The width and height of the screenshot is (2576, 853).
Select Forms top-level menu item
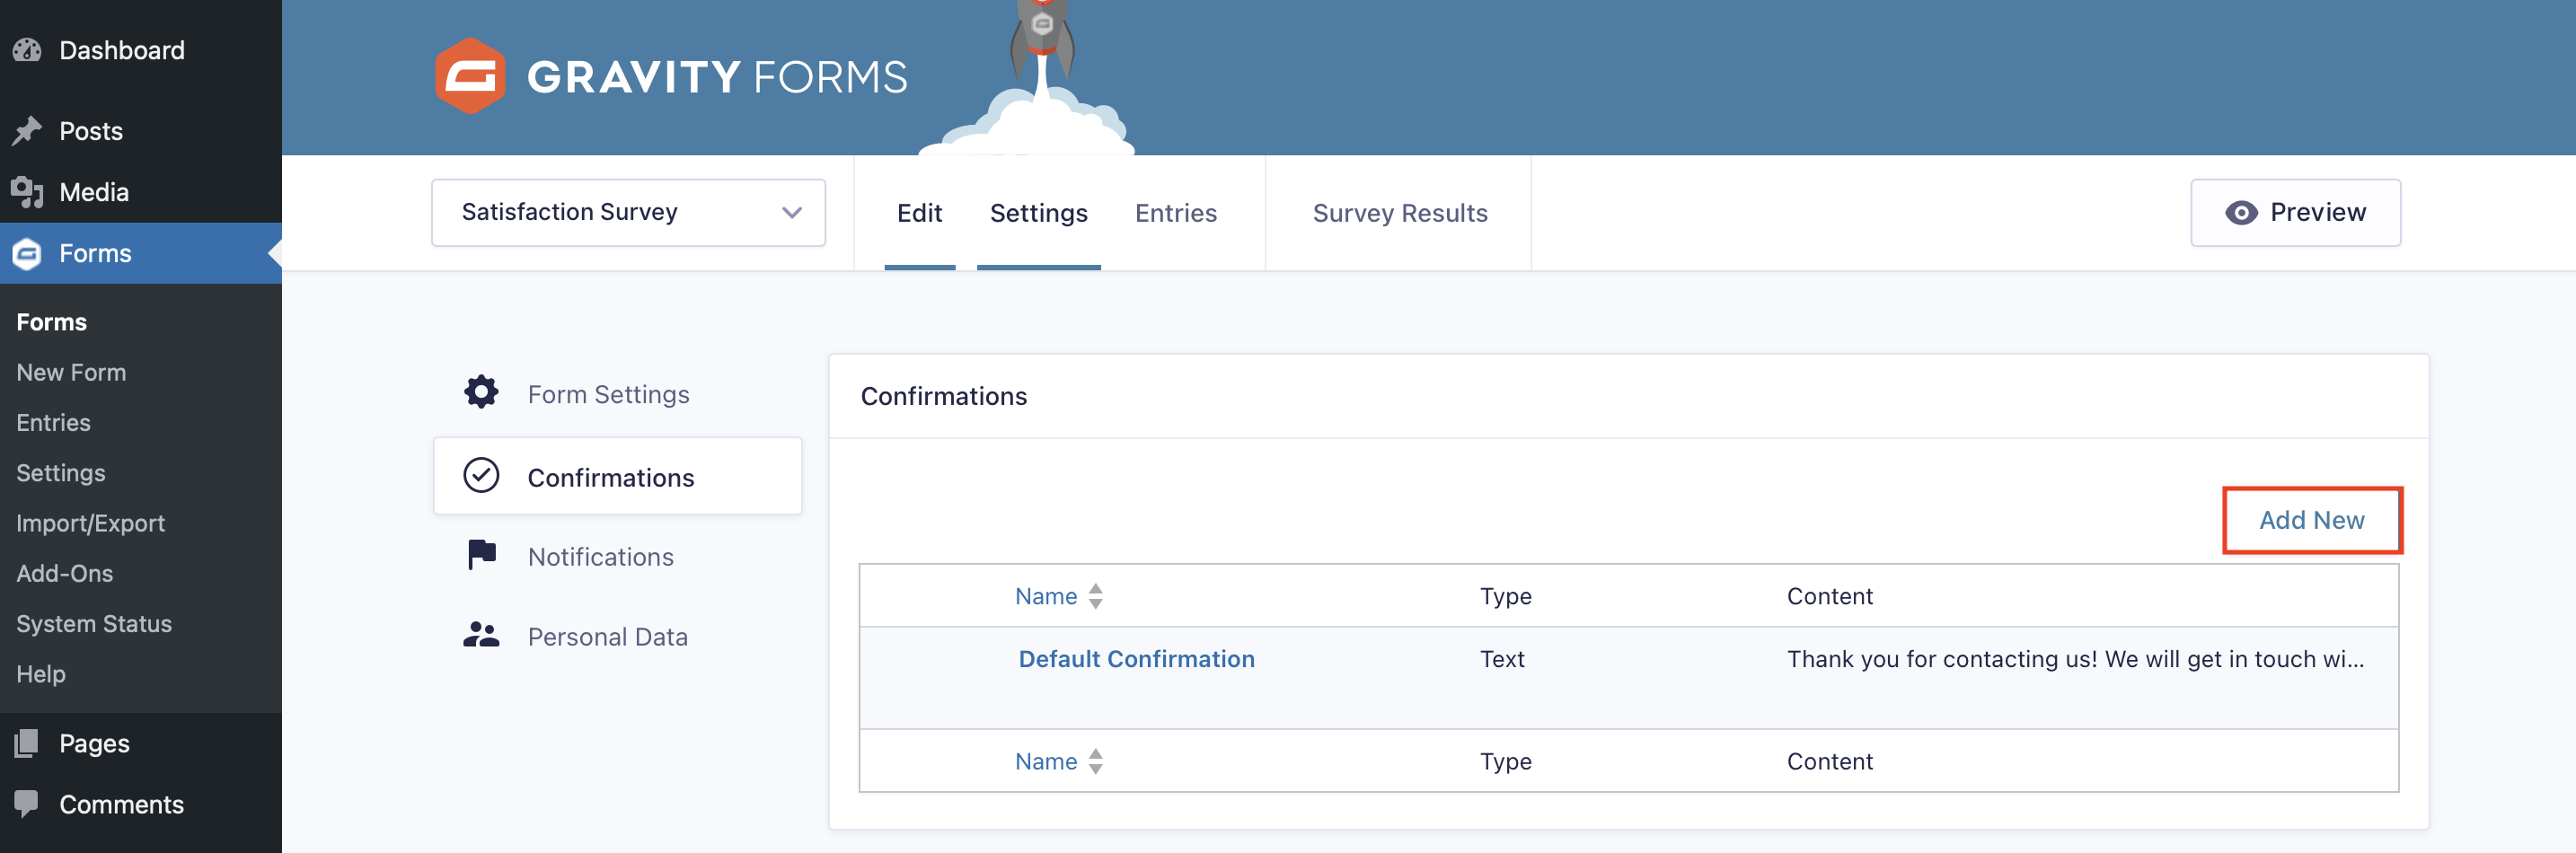click(141, 253)
